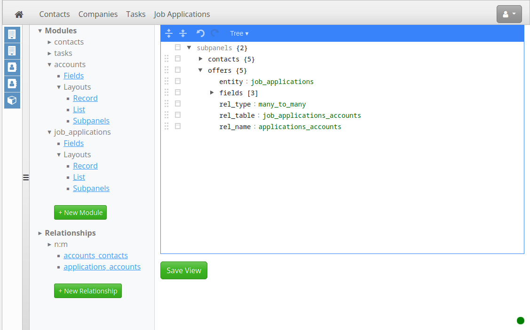Expand the fields [3] array node

point(212,92)
